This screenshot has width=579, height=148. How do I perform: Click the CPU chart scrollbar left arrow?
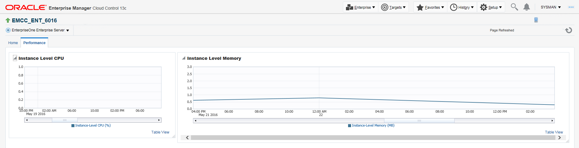click(x=27, y=120)
